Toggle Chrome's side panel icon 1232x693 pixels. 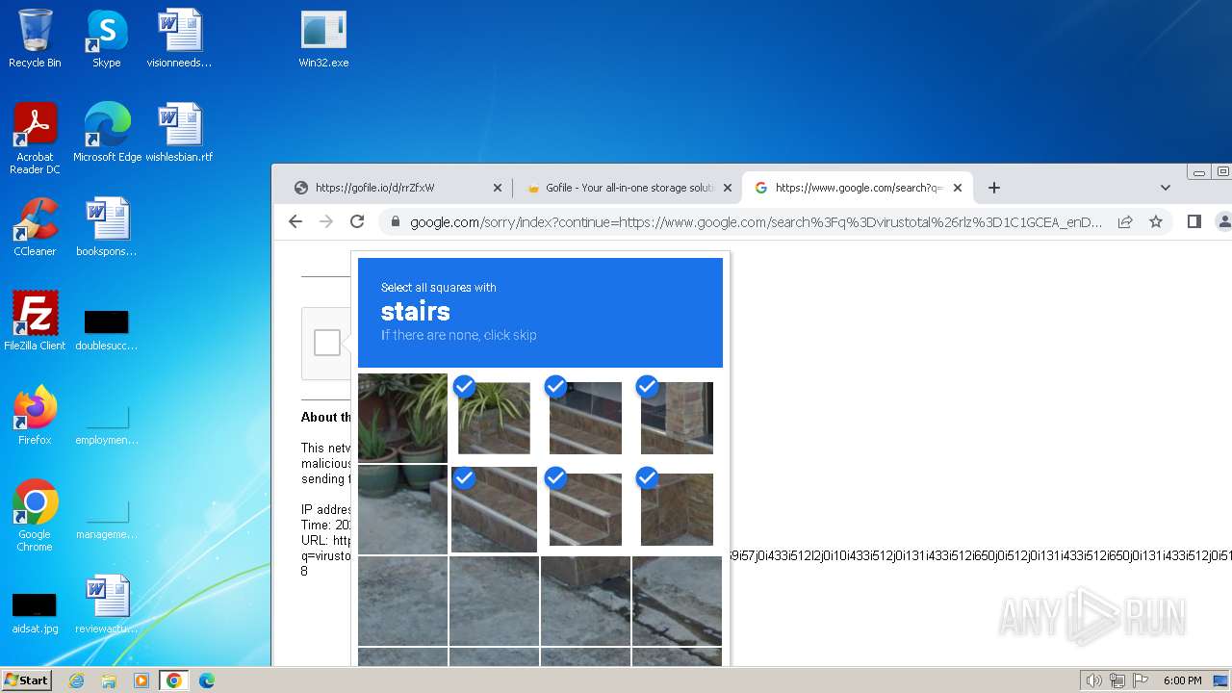click(x=1194, y=221)
